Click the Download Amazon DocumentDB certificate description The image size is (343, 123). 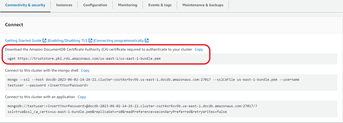click(x=99, y=49)
